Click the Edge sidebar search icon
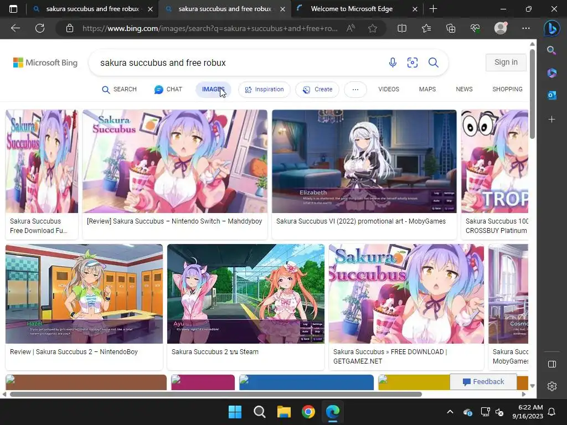The height and width of the screenshot is (425, 567). [x=551, y=50]
